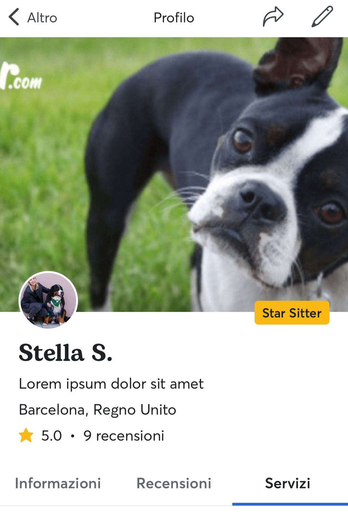Image resolution: width=348 pixels, height=512 pixels.
Task: Select the Servizi tab
Action: (x=288, y=483)
